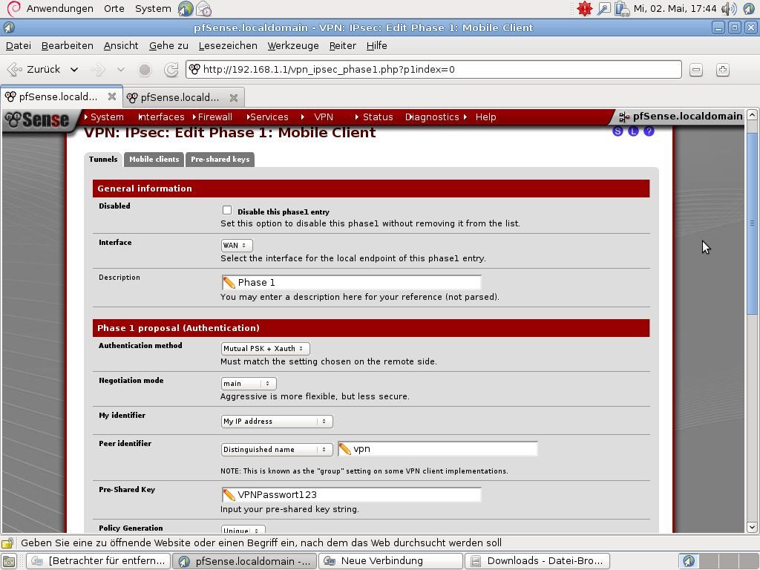Image resolution: width=760 pixels, height=570 pixels.
Task: Switch to the Mobile clients tab
Action: tap(154, 160)
